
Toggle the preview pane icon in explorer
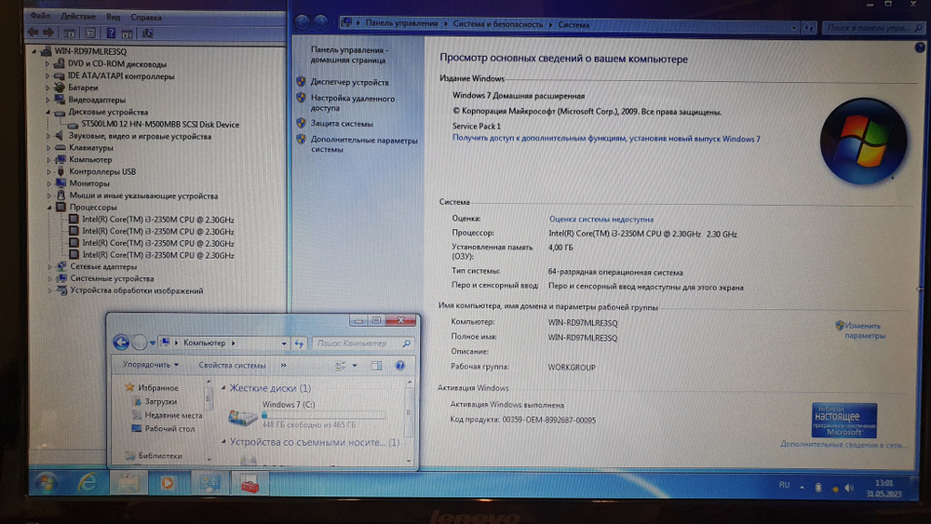click(376, 366)
